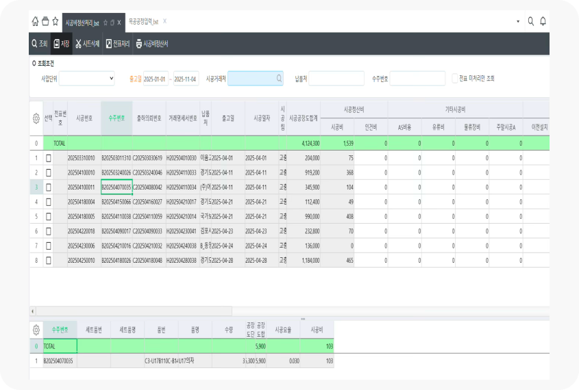This screenshot has height=390, width=579.
Task: Open the favorites star icon beside home
Action: [x=55, y=21]
